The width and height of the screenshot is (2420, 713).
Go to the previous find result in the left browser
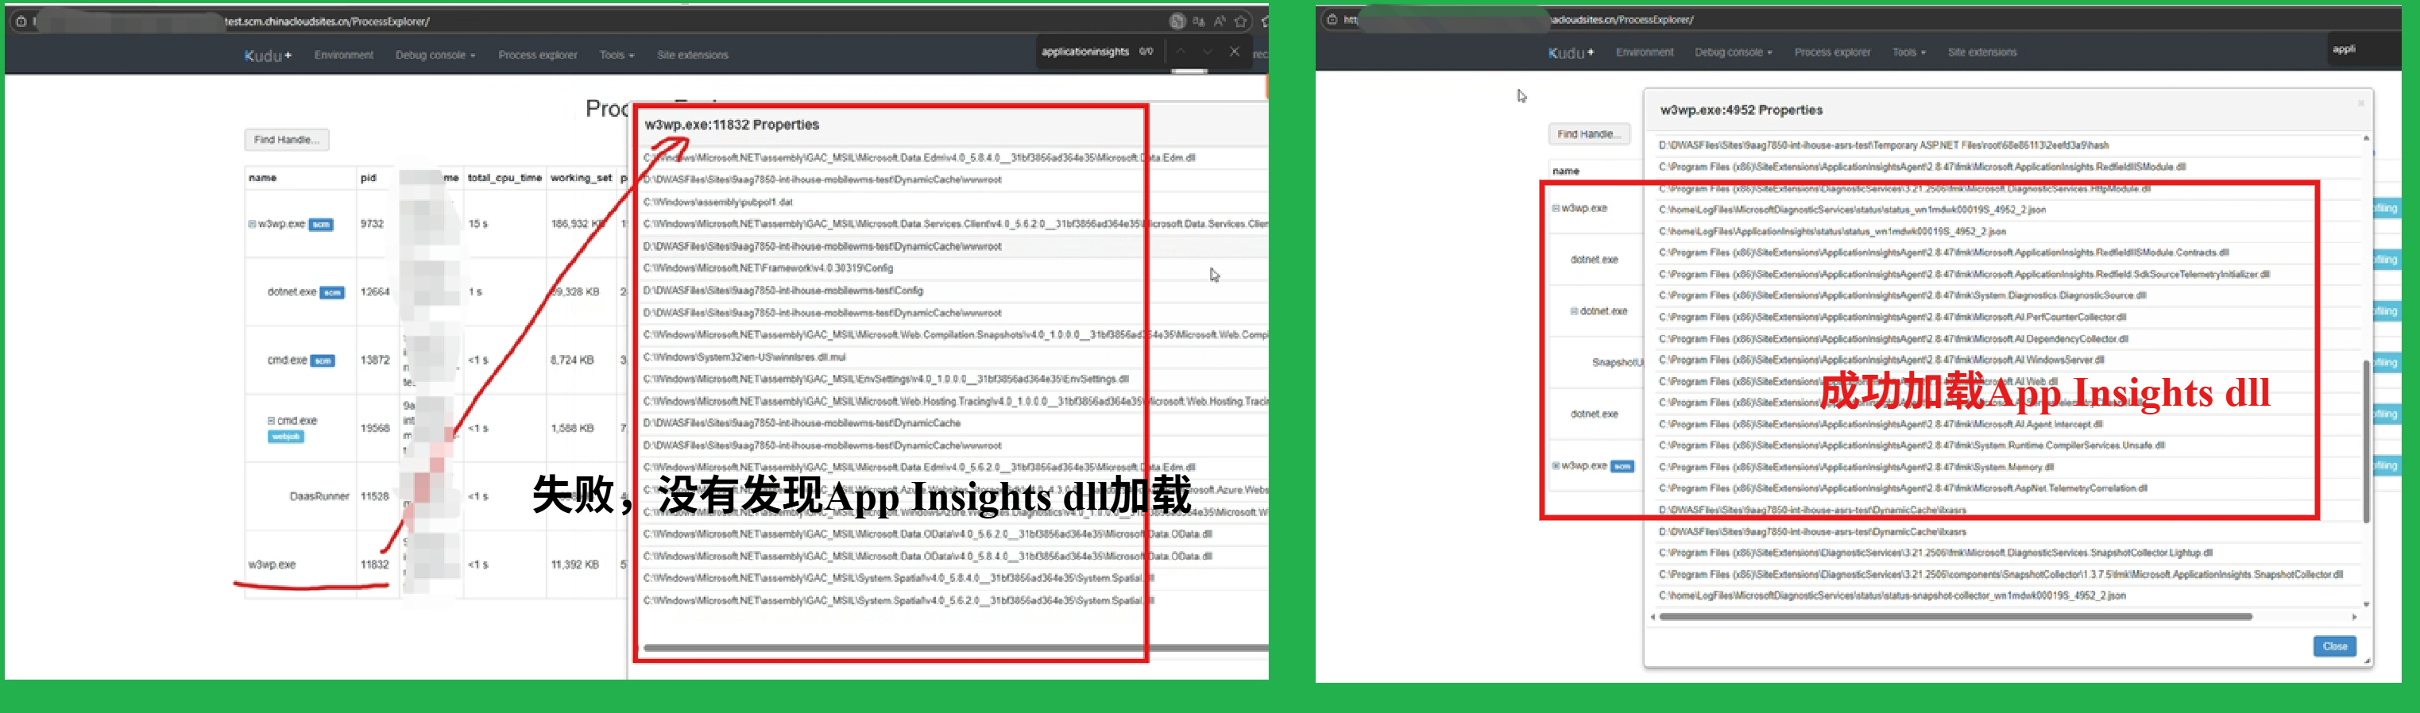pos(1181,52)
